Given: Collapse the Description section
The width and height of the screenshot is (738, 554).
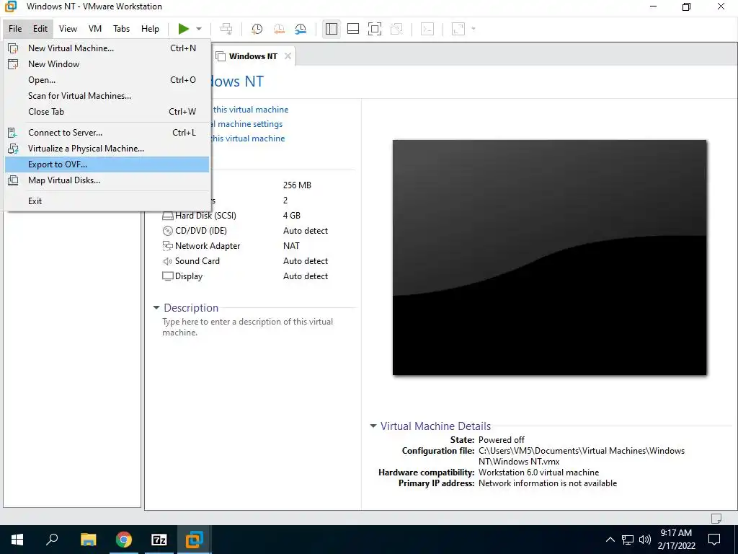Looking at the screenshot, I should (x=156, y=307).
